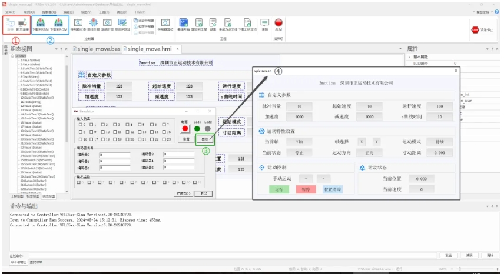Check input simulation checkbox 16
This screenshot has width=504, height=277.
[80, 139]
